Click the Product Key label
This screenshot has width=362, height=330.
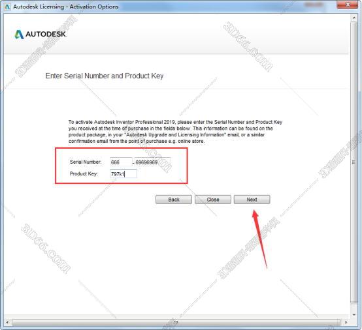click(x=84, y=173)
